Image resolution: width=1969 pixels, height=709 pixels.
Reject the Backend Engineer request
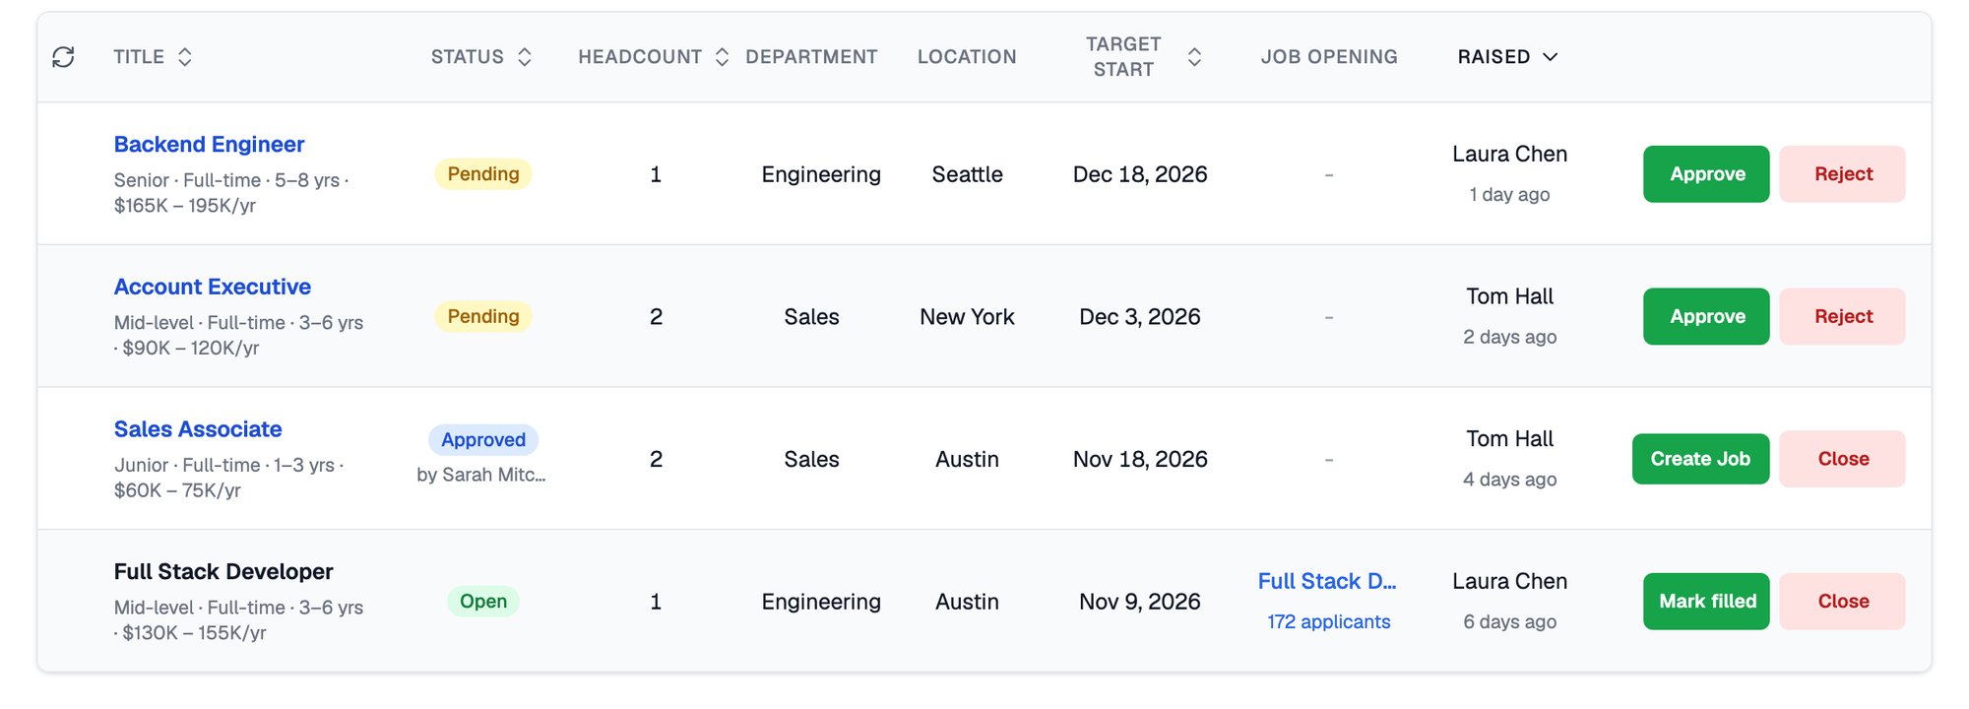coord(1843,174)
